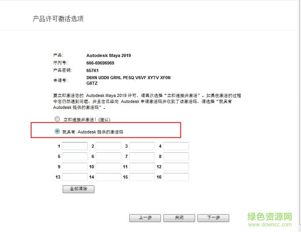The height and width of the screenshot is (232, 301).
Task: Click the request code line starting D6HN UDD0
Action: (128, 78)
